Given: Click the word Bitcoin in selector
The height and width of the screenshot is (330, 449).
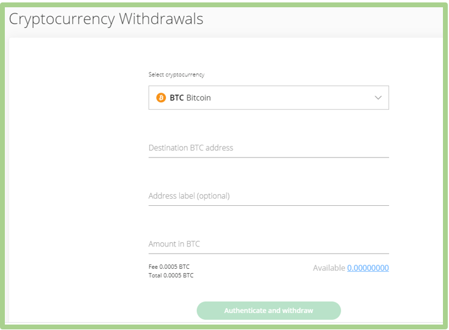Looking at the screenshot, I should [198, 98].
